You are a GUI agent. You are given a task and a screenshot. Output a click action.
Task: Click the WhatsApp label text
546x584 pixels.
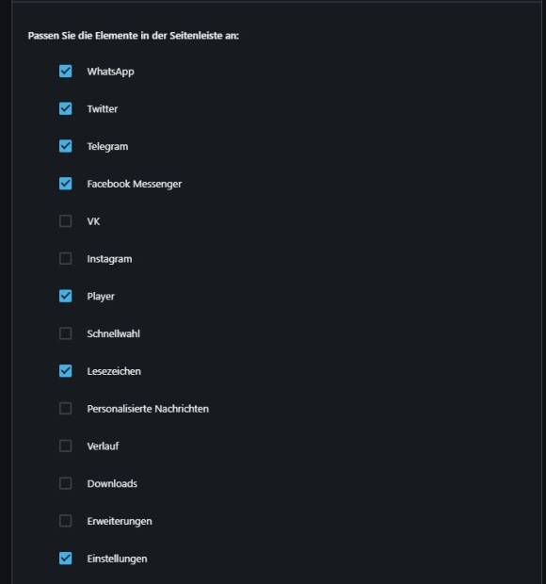click(x=110, y=72)
